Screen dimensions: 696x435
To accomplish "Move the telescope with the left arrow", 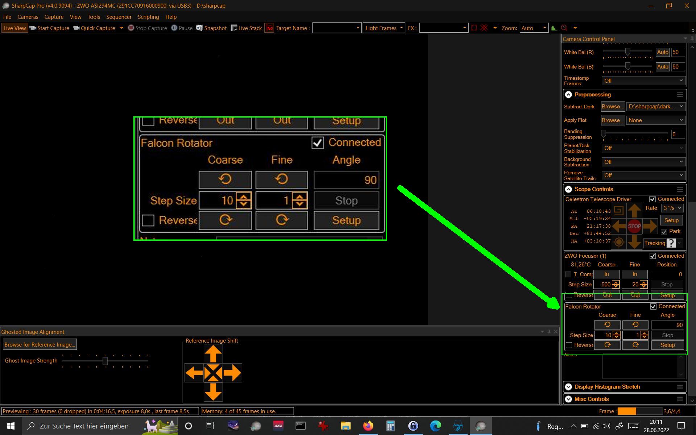I will [x=619, y=226].
